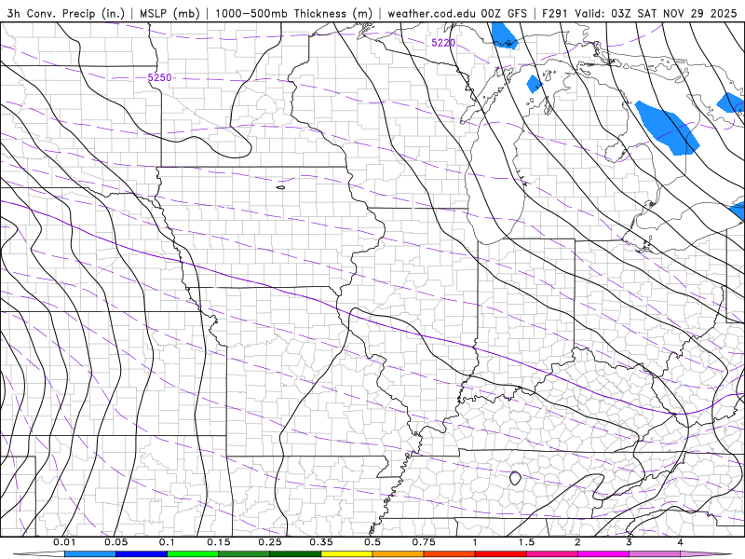Click the 'Valid: 03Z SAT NOV 29 2025' text

point(656,13)
